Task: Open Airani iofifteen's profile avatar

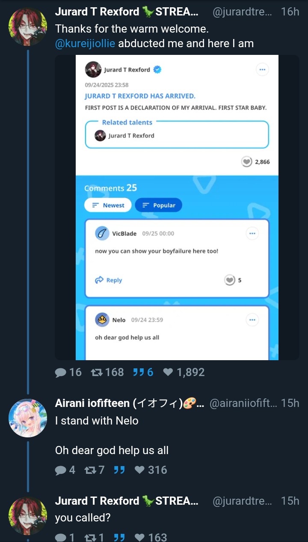Action: click(28, 418)
